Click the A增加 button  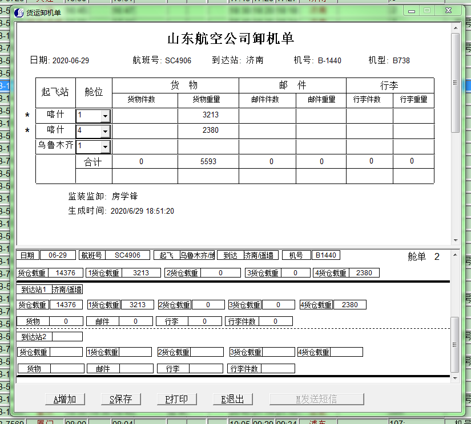tap(65, 399)
